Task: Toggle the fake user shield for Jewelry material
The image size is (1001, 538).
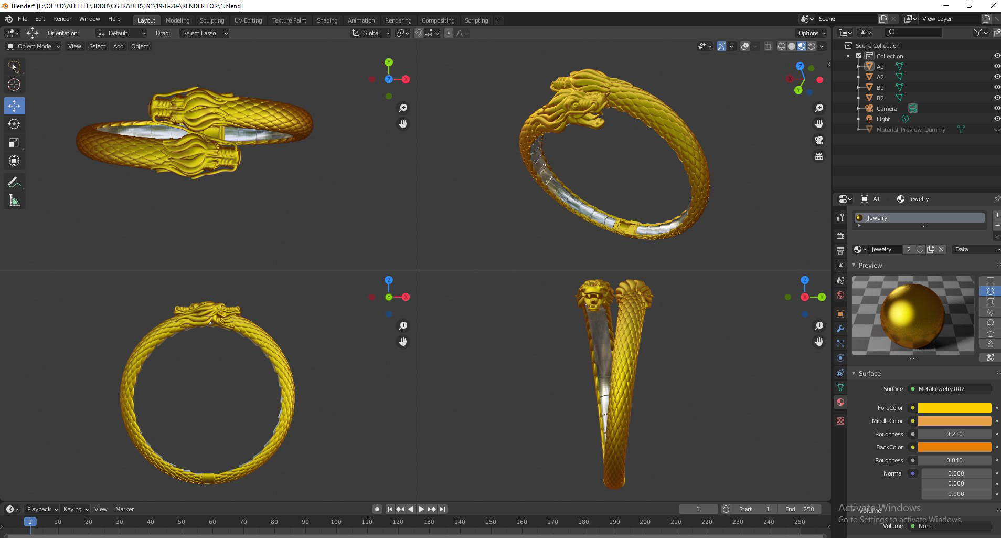Action: click(x=920, y=249)
